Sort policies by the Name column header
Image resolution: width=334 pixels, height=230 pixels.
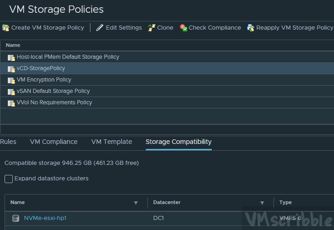coord(13,45)
